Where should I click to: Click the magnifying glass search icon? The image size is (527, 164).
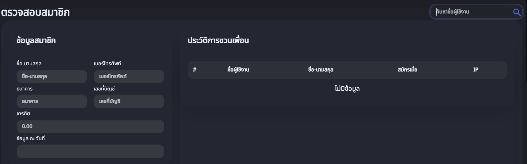click(x=516, y=12)
